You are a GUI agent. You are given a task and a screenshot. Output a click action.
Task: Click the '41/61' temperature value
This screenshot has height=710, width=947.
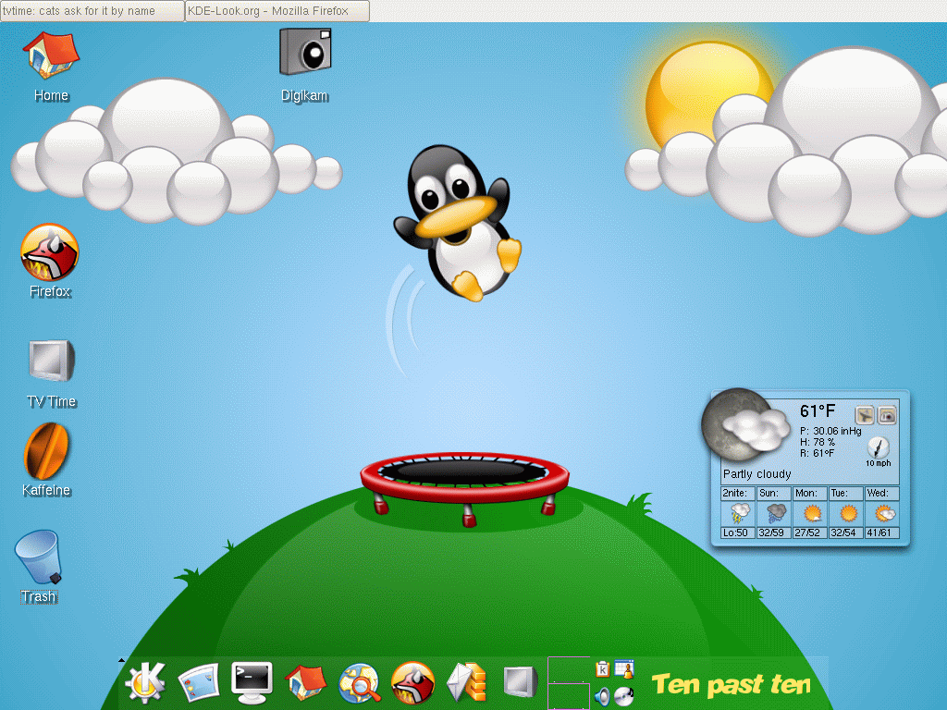pos(879,532)
